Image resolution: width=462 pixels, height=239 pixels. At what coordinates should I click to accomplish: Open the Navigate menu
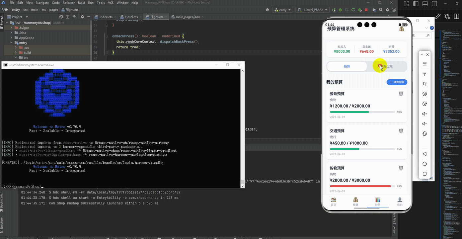point(42,3)
